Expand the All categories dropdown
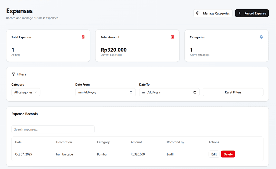Viewport: 276px width, 169px height. coord(26,92)
